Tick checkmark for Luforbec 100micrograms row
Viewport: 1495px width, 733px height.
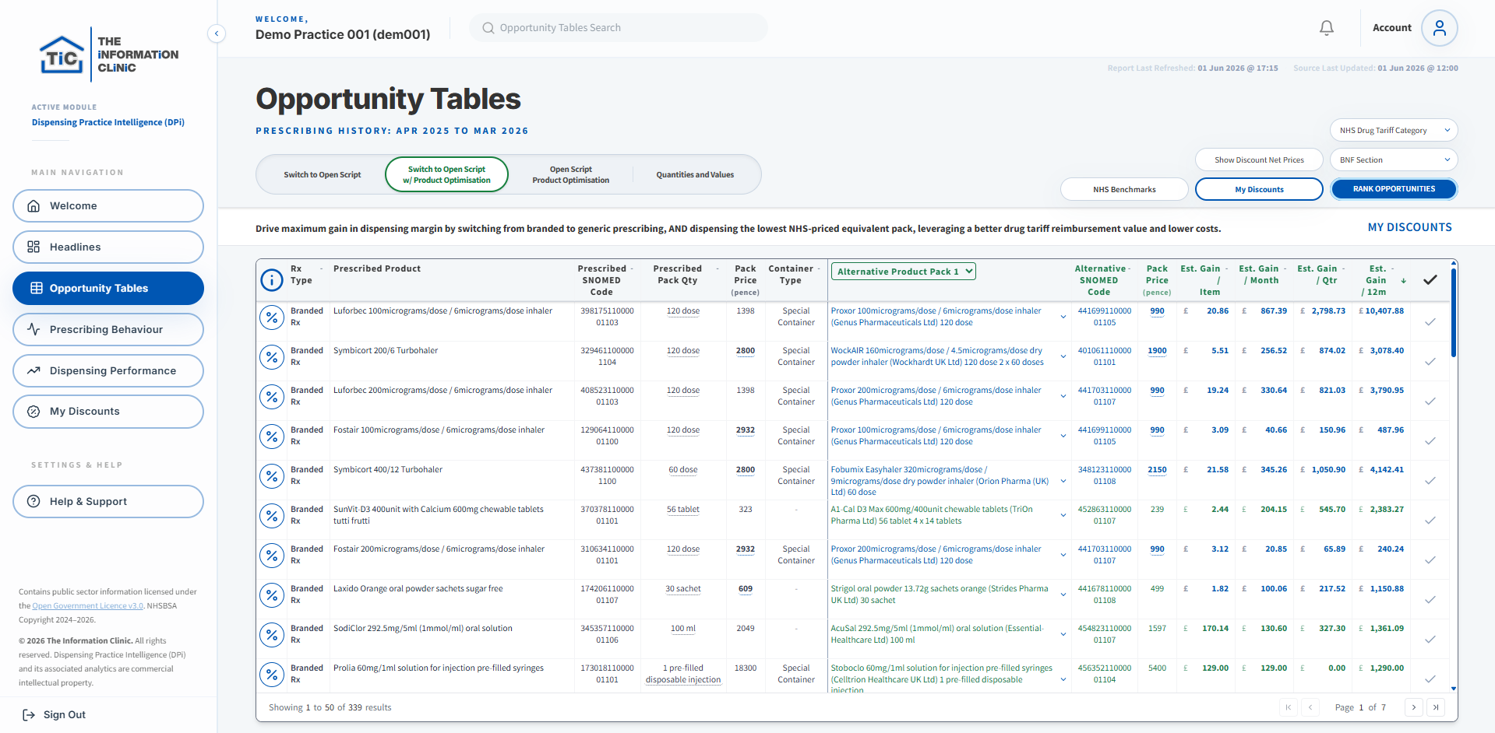[1430, 322]
